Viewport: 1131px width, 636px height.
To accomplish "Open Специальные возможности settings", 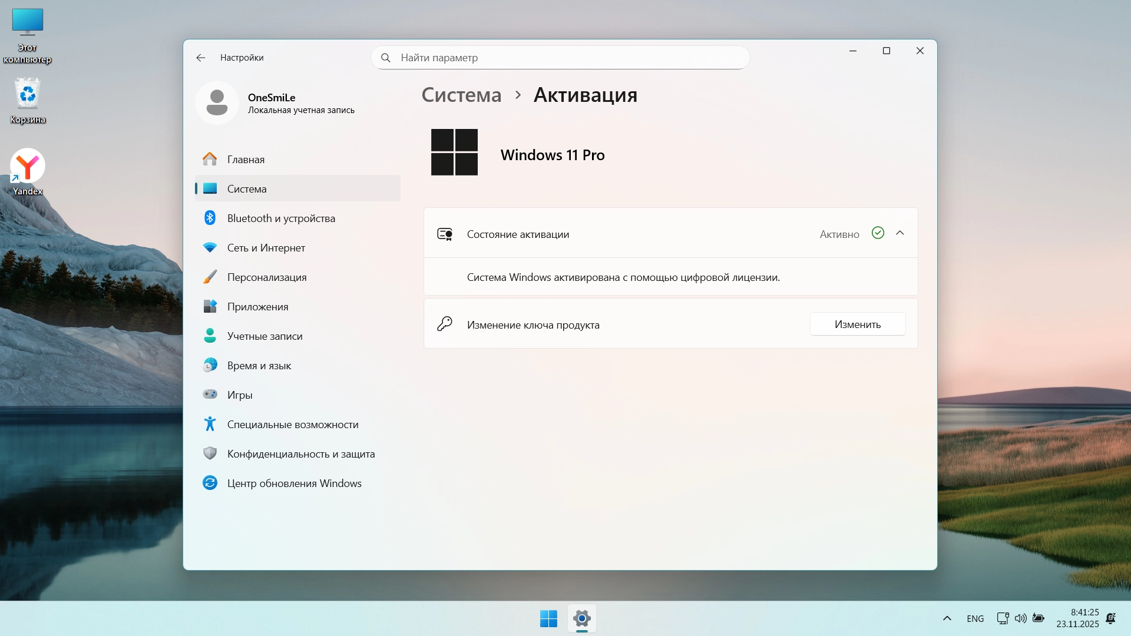I will tap(293, 425).
